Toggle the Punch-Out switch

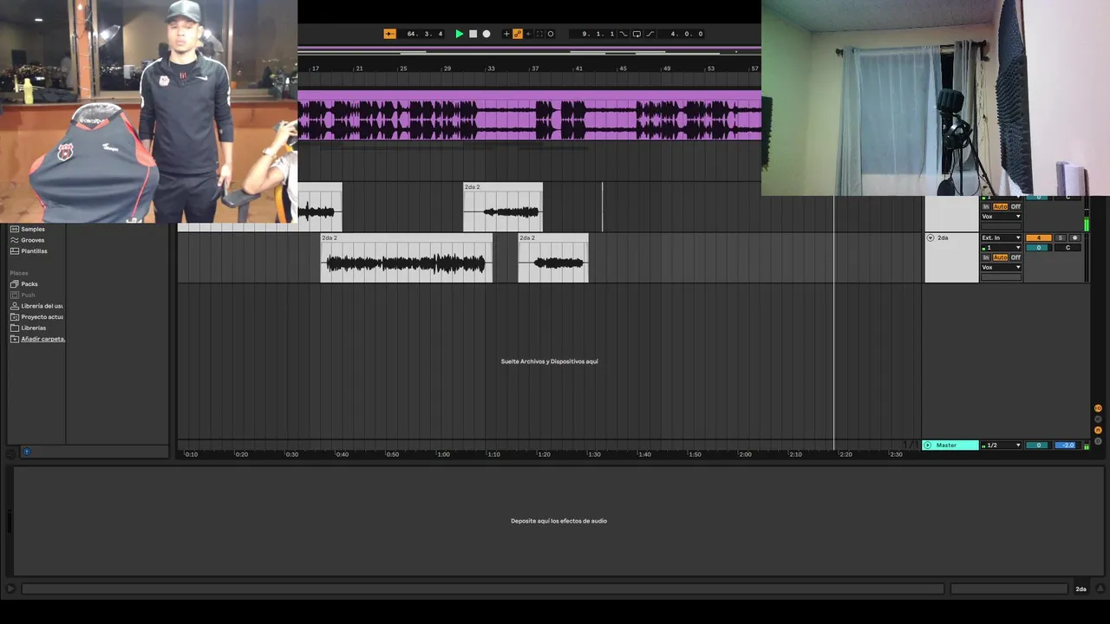pos(650,34)
